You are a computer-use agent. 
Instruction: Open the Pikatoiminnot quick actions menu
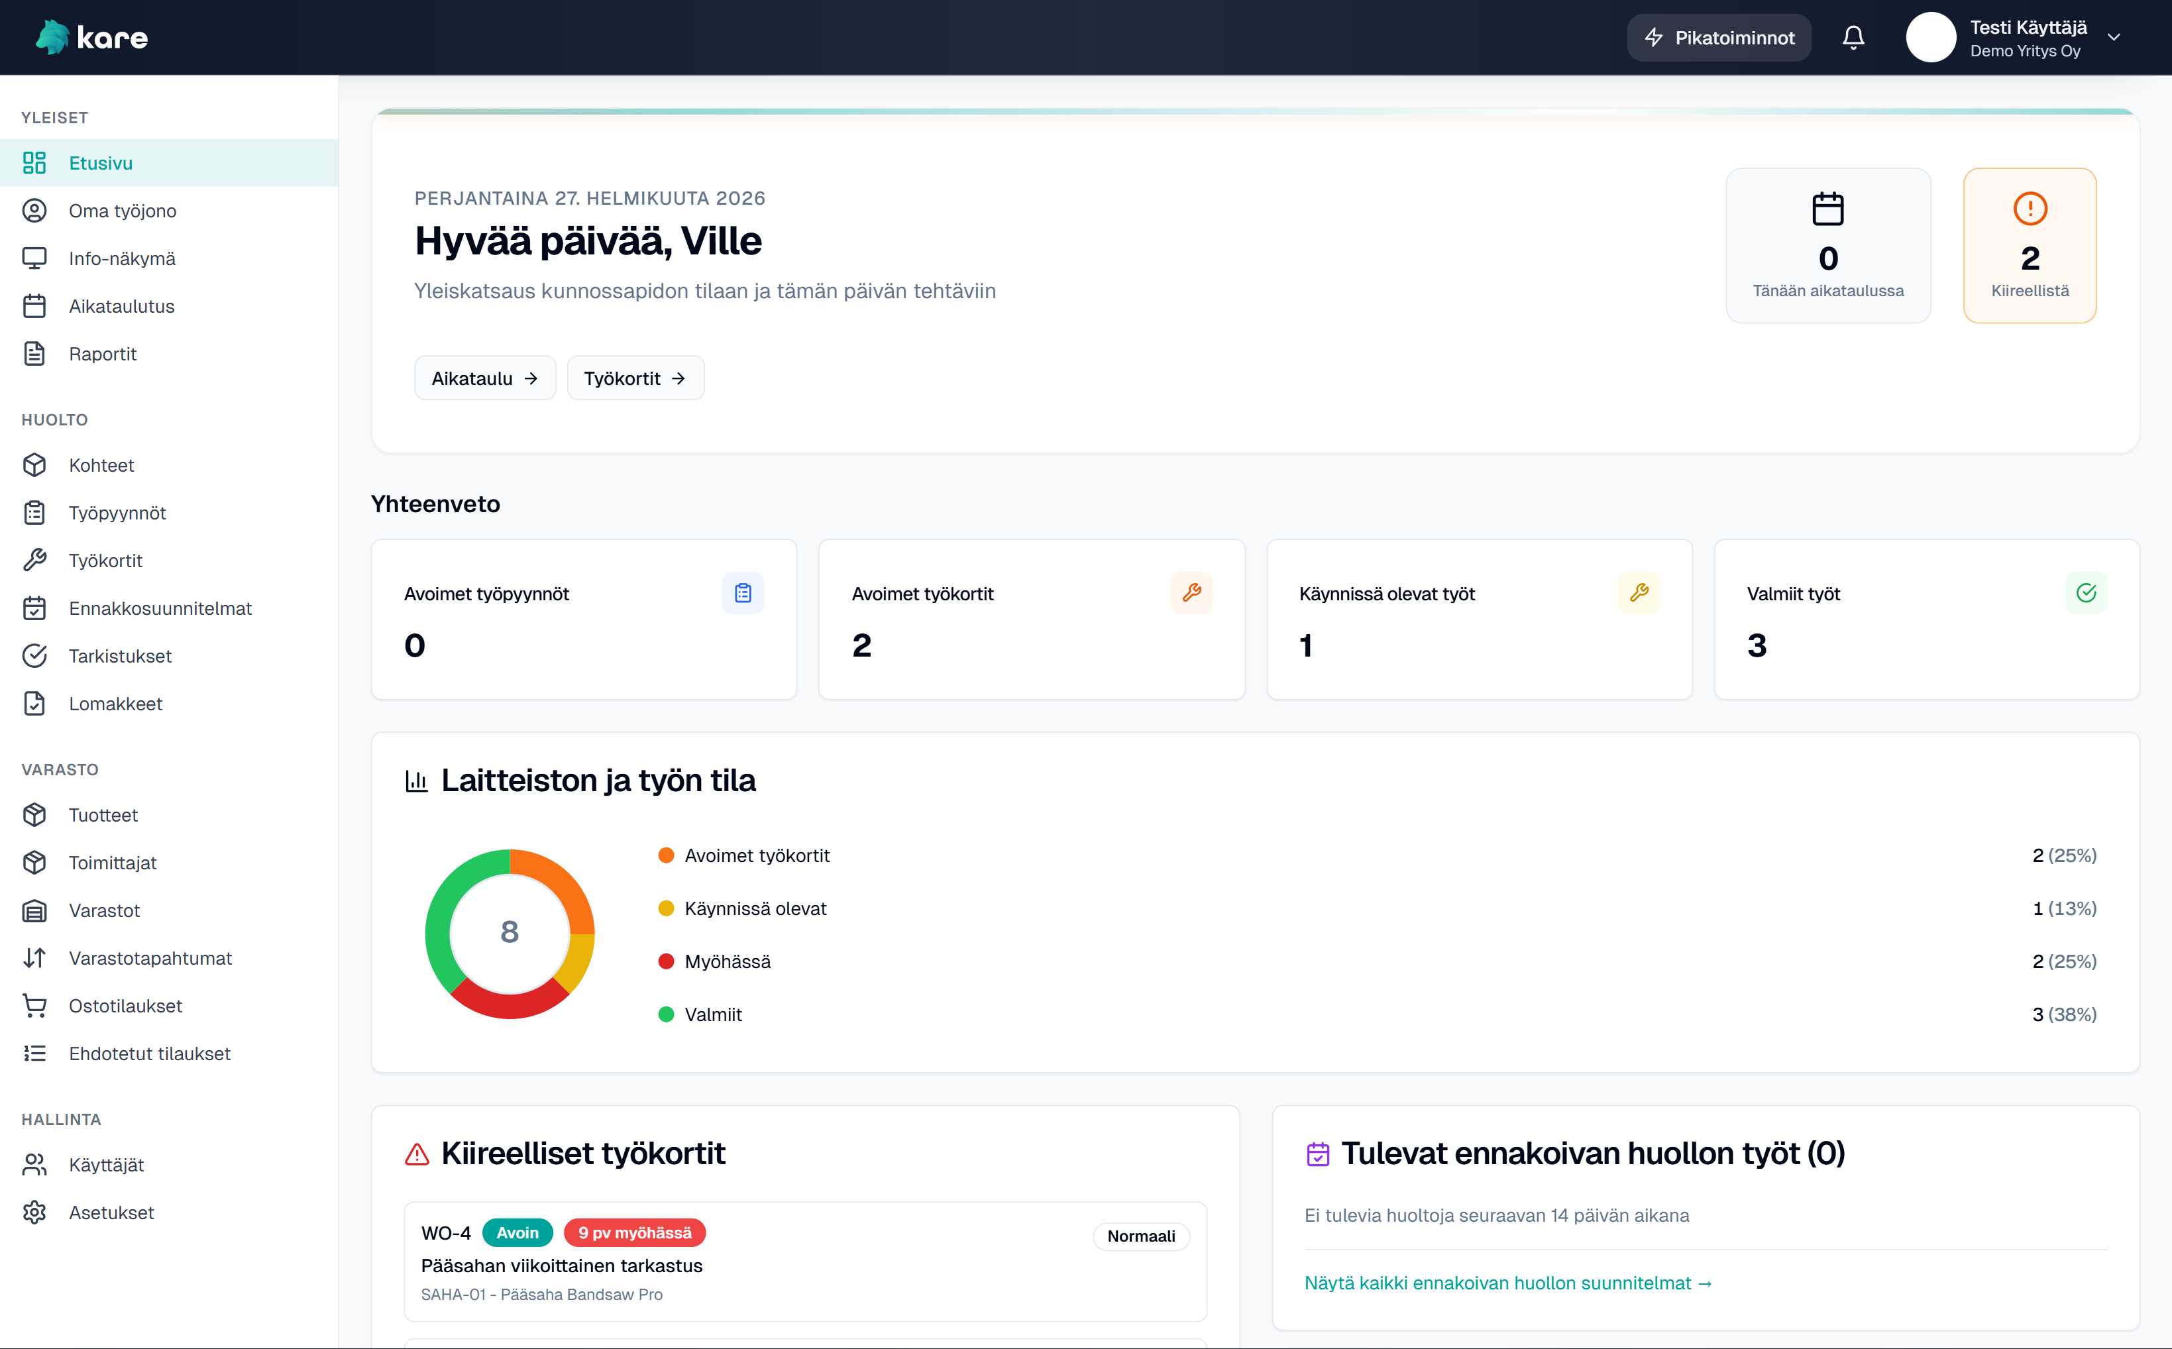tap(1718, 38)
